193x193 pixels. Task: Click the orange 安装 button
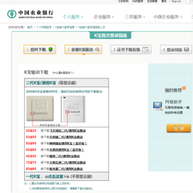(x=179, y=128)
